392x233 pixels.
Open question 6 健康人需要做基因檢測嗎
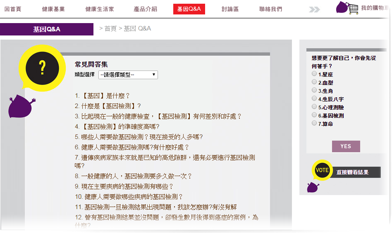[132, 147]
